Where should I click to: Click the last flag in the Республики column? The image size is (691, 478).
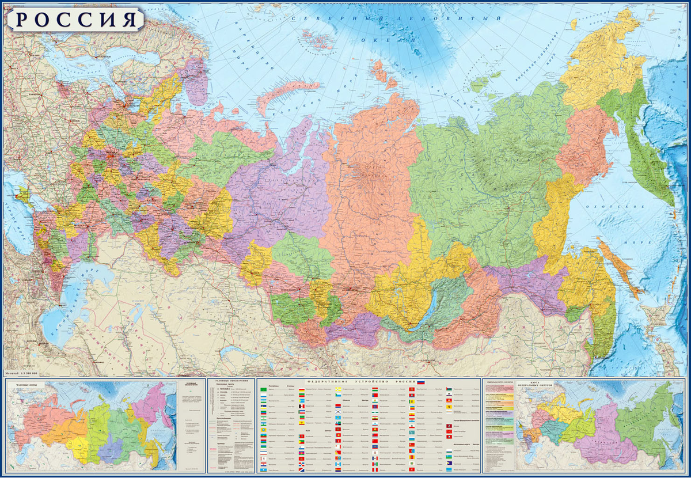tap(263, 469)
